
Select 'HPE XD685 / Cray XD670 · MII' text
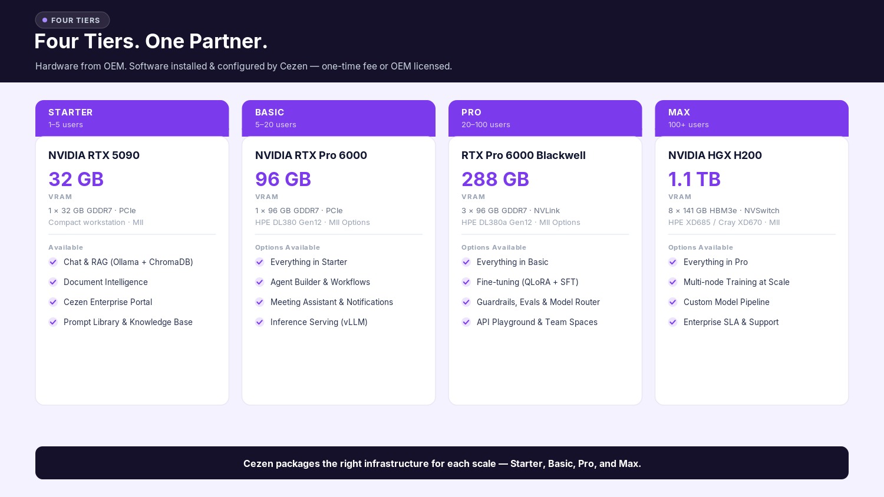[x=724, y=223]
